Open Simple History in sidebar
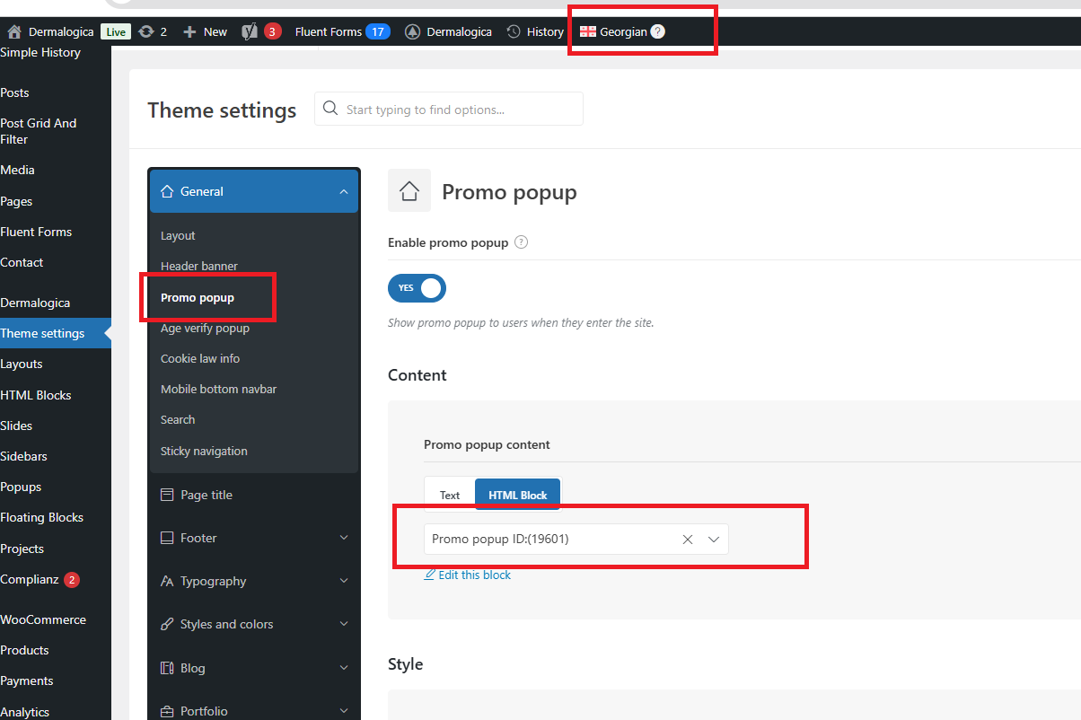 [x=40, y=52]
